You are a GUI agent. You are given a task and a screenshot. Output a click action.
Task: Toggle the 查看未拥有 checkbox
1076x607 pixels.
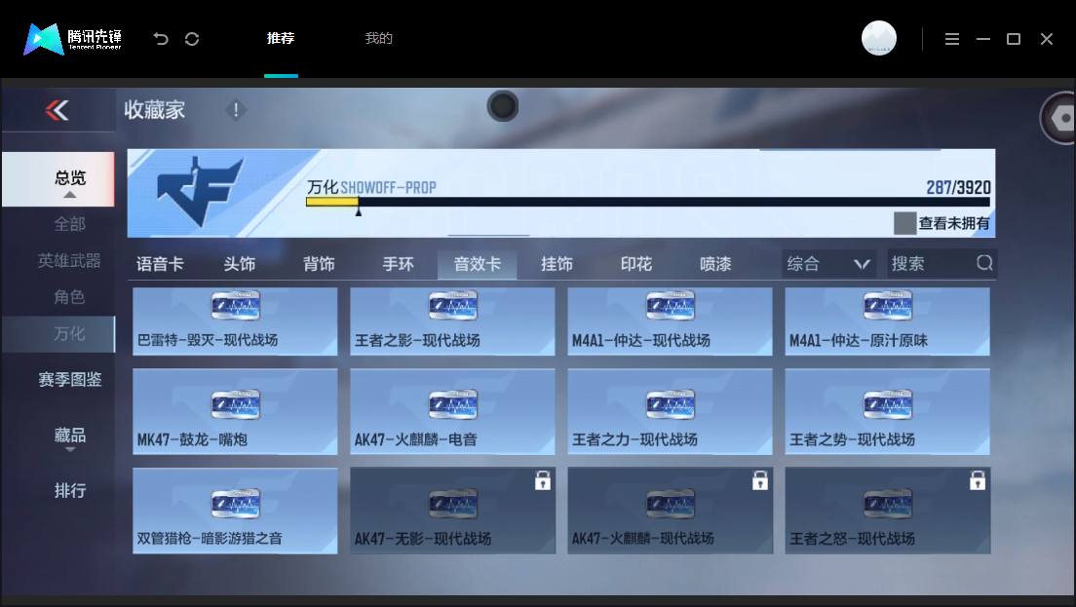coord(904,223)
